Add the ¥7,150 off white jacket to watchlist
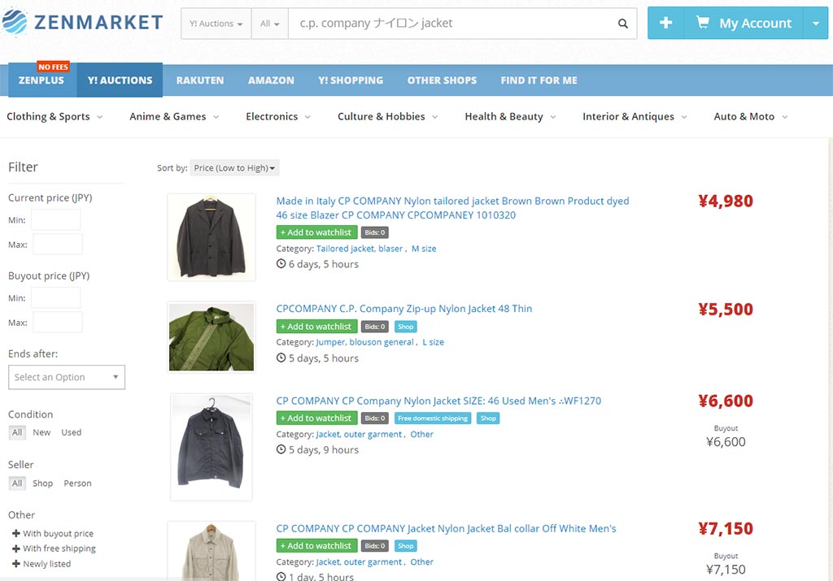 pyautogui.click(x=316, y=545)
